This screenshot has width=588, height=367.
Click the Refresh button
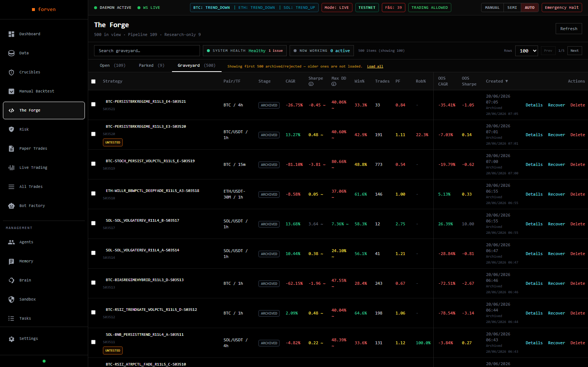click(x=569, y=29)
